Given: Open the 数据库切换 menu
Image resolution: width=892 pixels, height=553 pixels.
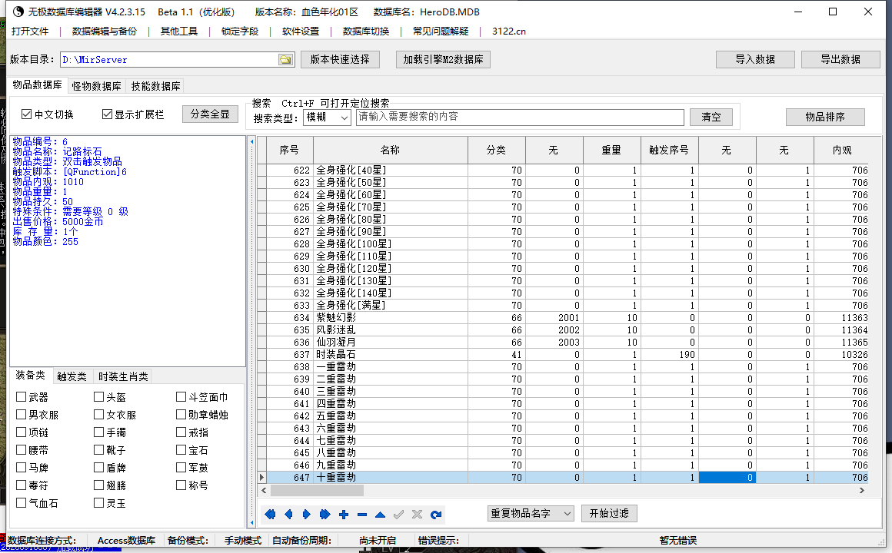Looking at the screenshot, I should (x=366, y=31).
